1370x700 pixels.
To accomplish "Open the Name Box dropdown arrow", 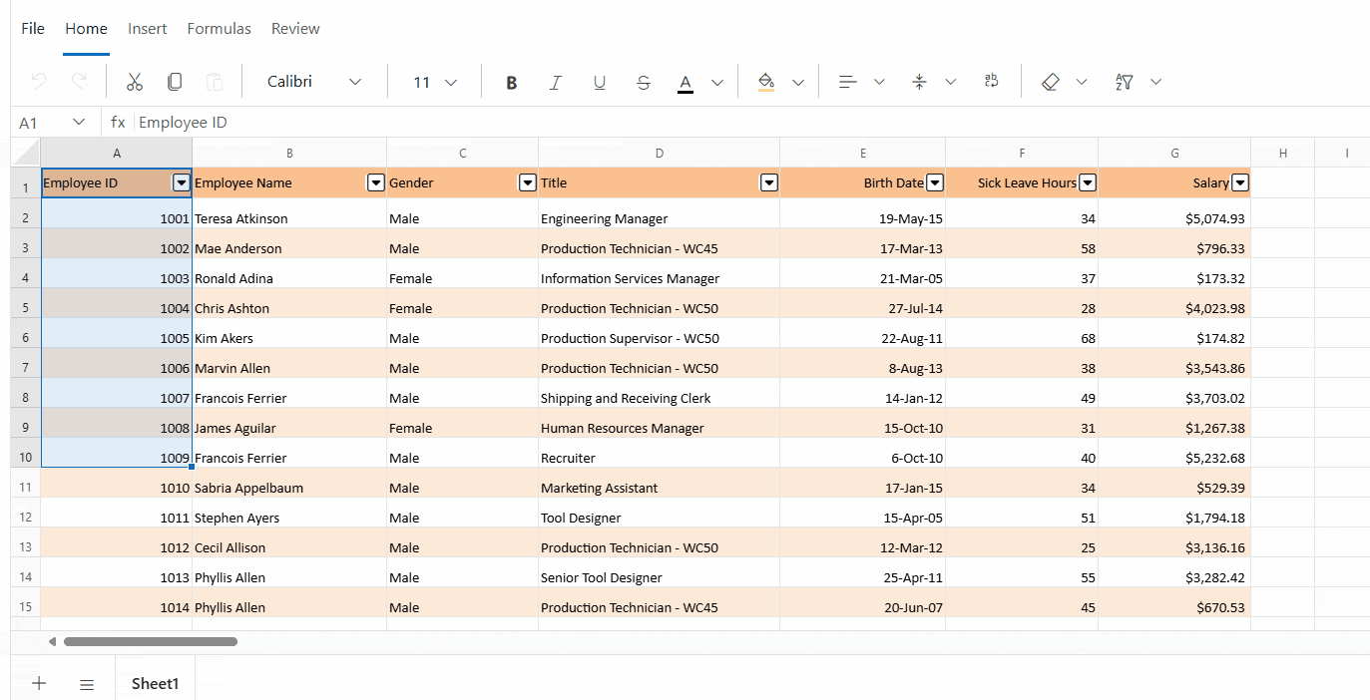I will [80, 122].
